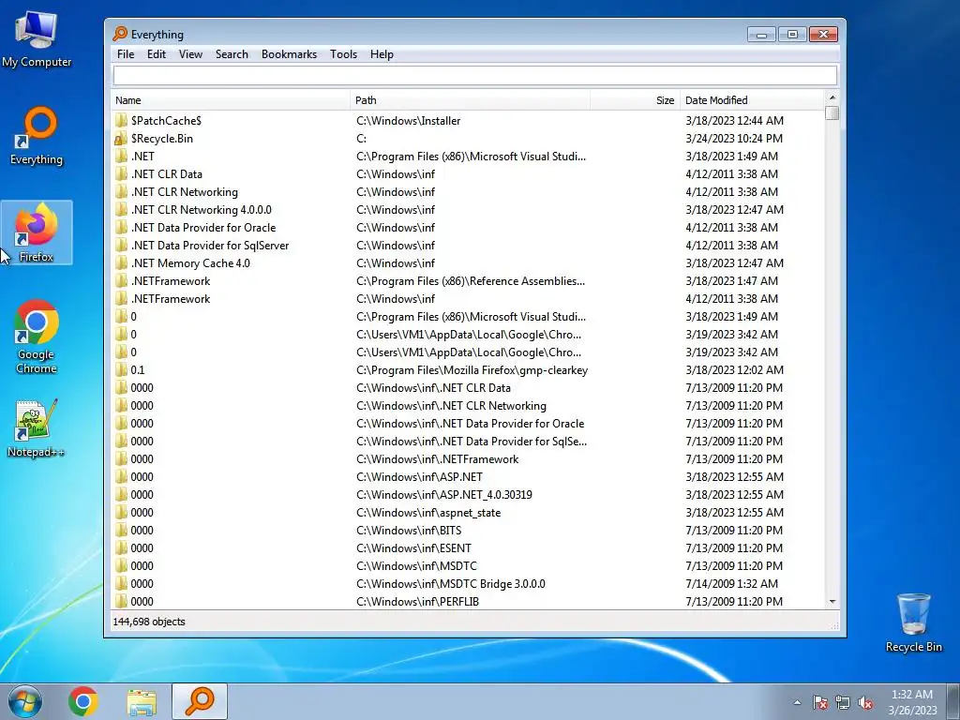Screen dimensions: 960x720
Task: Click scrollbar down arrow in results
Action: [x=832, y=601]
